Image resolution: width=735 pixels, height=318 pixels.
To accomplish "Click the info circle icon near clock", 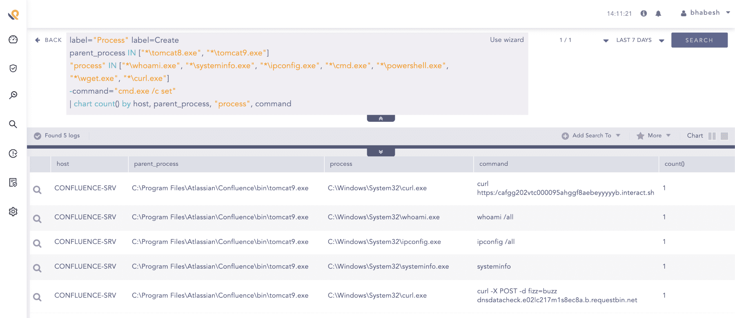I will coord(644,13).
